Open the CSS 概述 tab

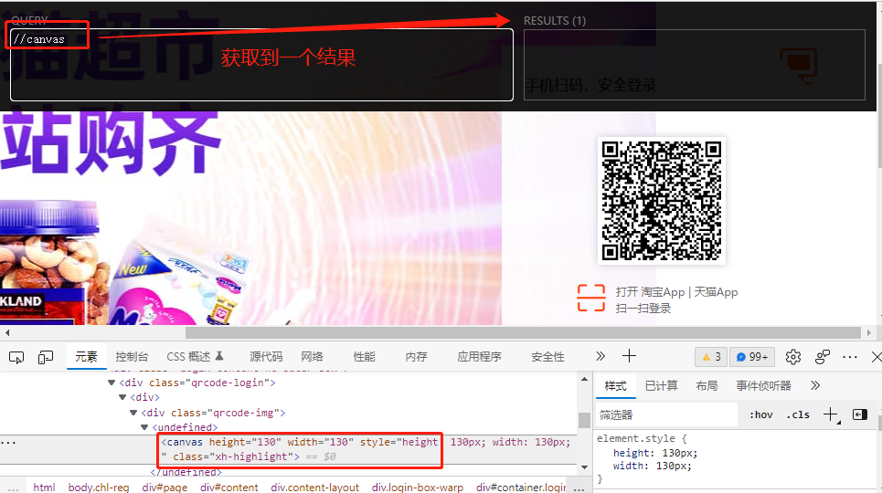[x=195, y=357]
